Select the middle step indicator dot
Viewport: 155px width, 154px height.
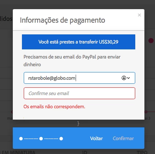[41, 139]
